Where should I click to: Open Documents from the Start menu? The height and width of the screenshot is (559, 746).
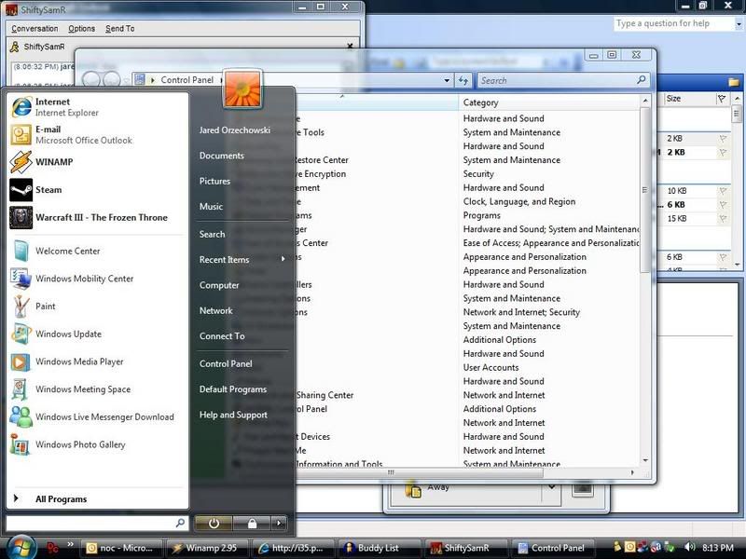tap(222, 156)
